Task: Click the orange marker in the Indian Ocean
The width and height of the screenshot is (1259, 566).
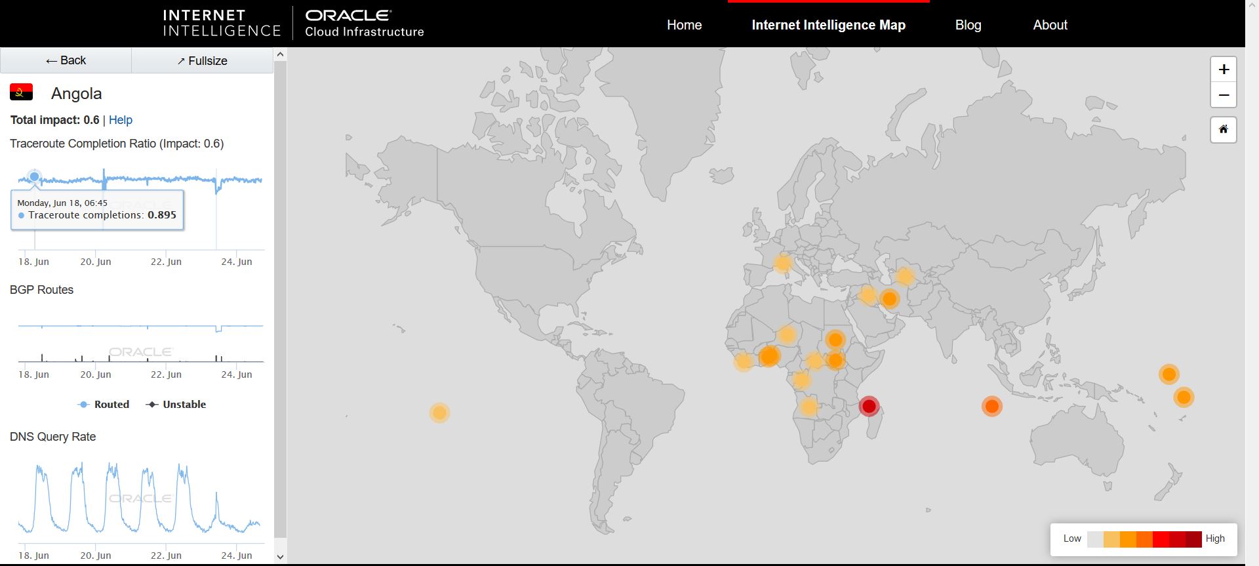Action: [x=991, y=407]
